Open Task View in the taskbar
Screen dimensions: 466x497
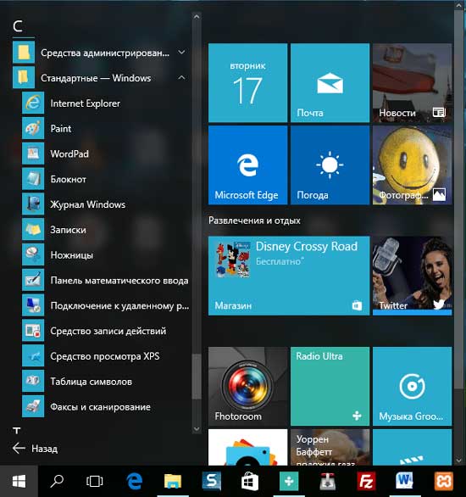pyautogui.click(x=95, y=481)
